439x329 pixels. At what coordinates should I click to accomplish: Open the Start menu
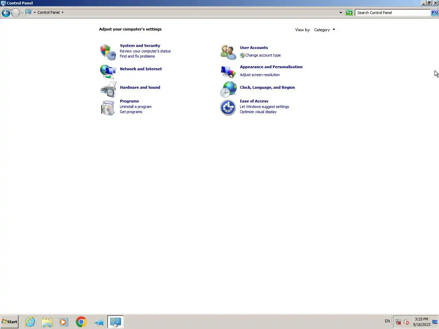tap(10, 322)
